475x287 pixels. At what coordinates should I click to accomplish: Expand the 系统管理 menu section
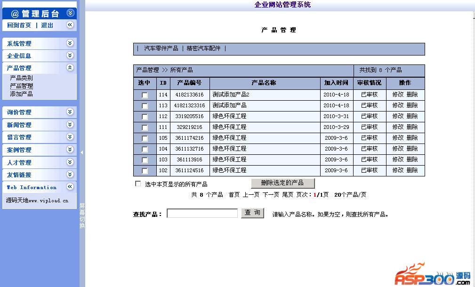70,43
